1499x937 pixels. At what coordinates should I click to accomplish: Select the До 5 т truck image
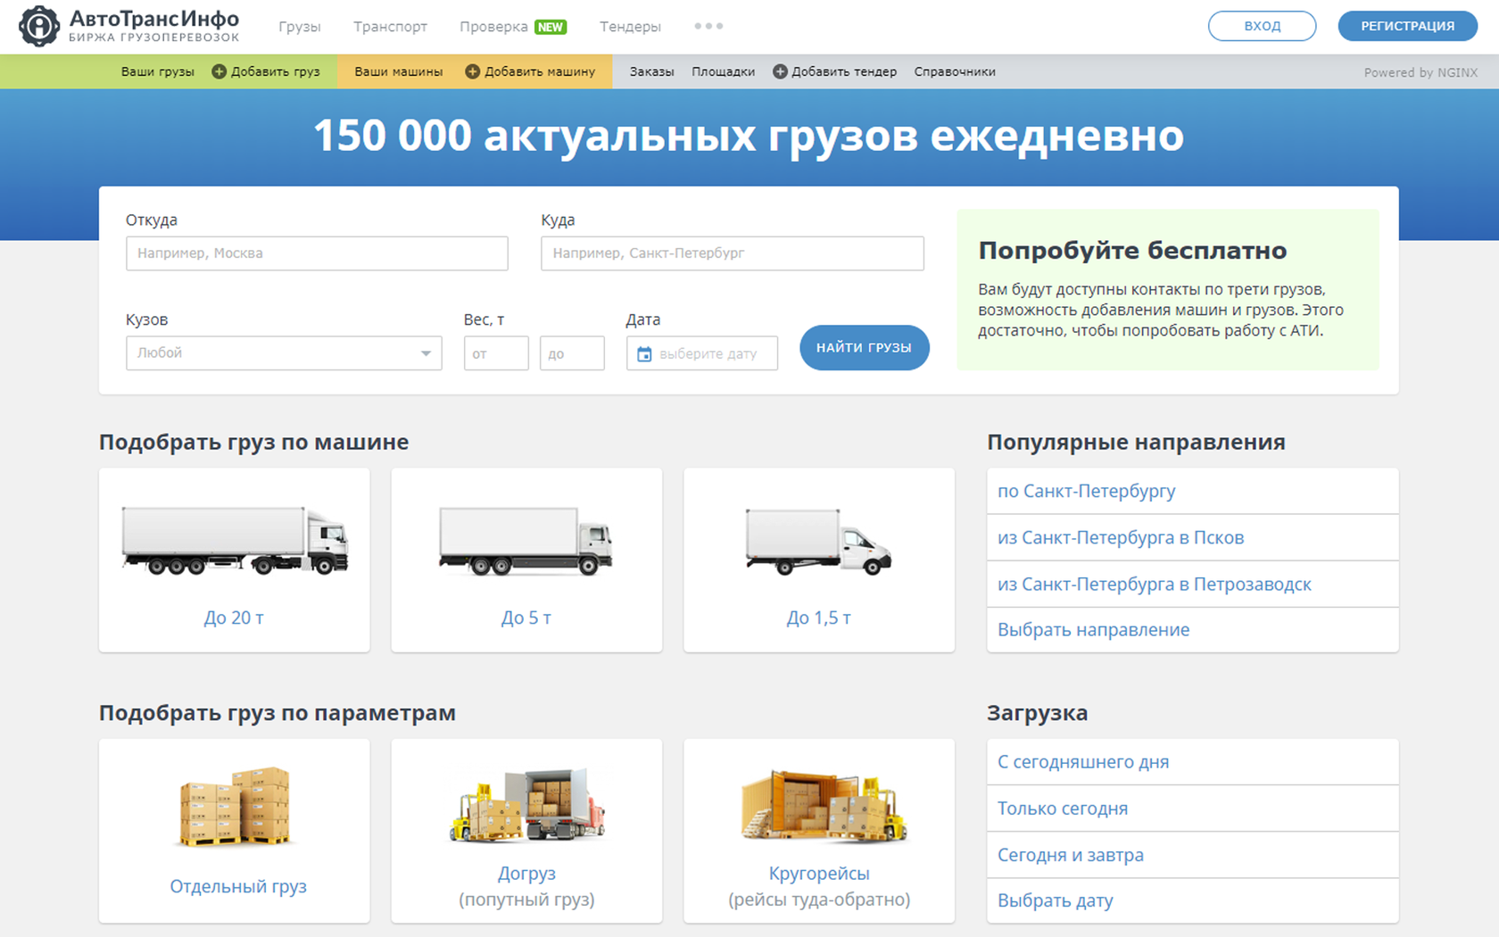[x=526, y=540]
